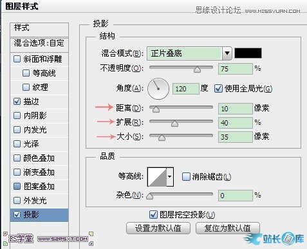
Task: Uncheck the 投影 style checkbox
Action: point(17,215)
